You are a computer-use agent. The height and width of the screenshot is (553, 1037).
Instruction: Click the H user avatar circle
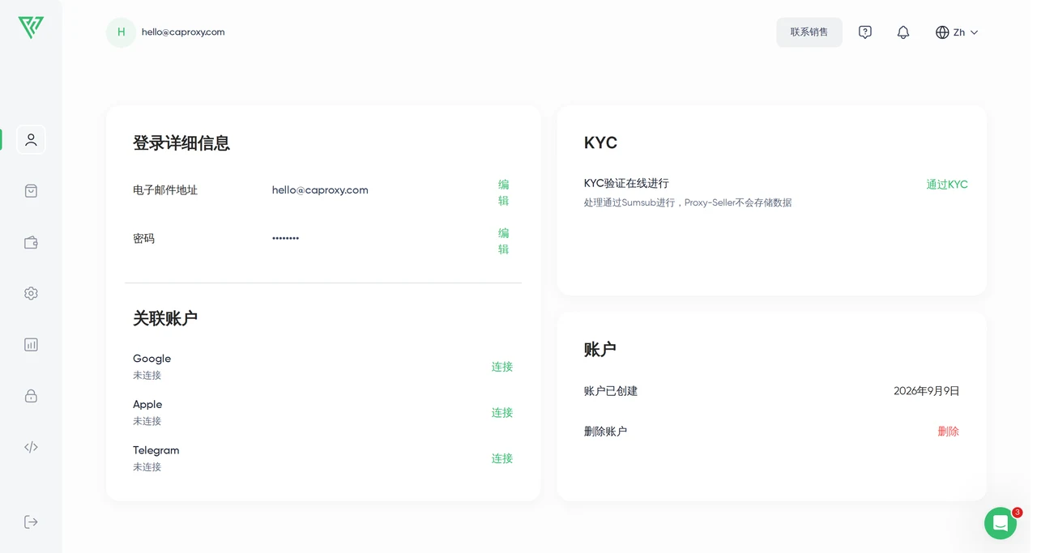[x=121, y=32]
